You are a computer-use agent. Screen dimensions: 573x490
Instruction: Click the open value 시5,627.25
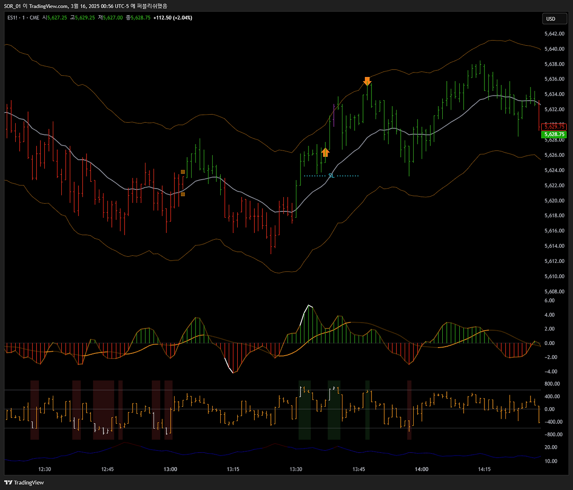(55, 18)
